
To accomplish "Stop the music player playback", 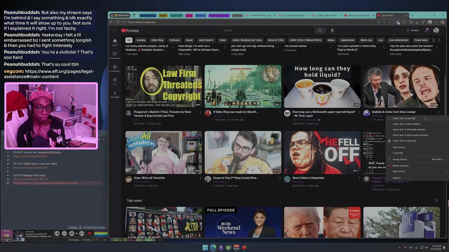I will click(x=72, y=233).
